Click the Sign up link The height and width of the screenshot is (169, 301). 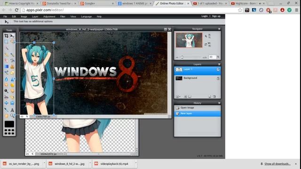coord(216,16)
